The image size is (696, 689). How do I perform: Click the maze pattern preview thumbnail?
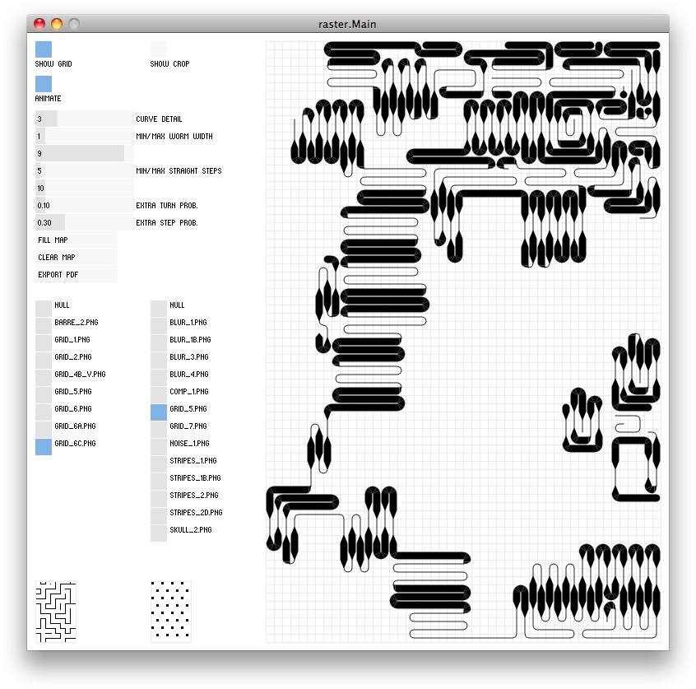(56, 612)
